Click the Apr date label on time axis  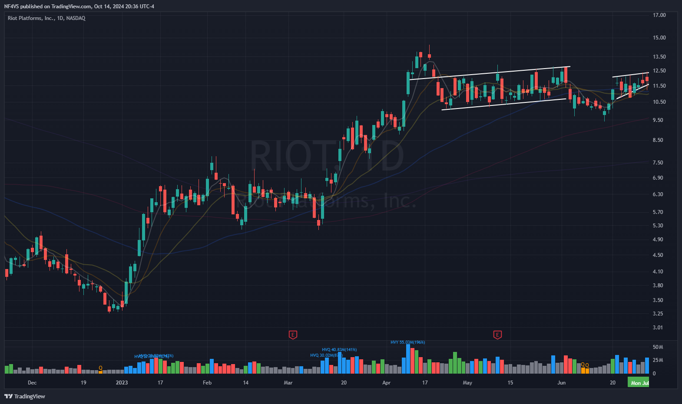click(x=386, y=383)
